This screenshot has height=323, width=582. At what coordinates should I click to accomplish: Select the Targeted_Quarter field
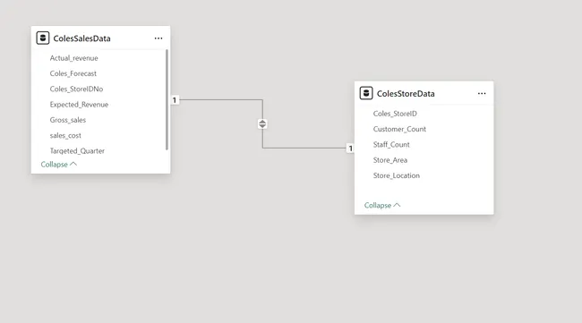[x=77, y=151]
